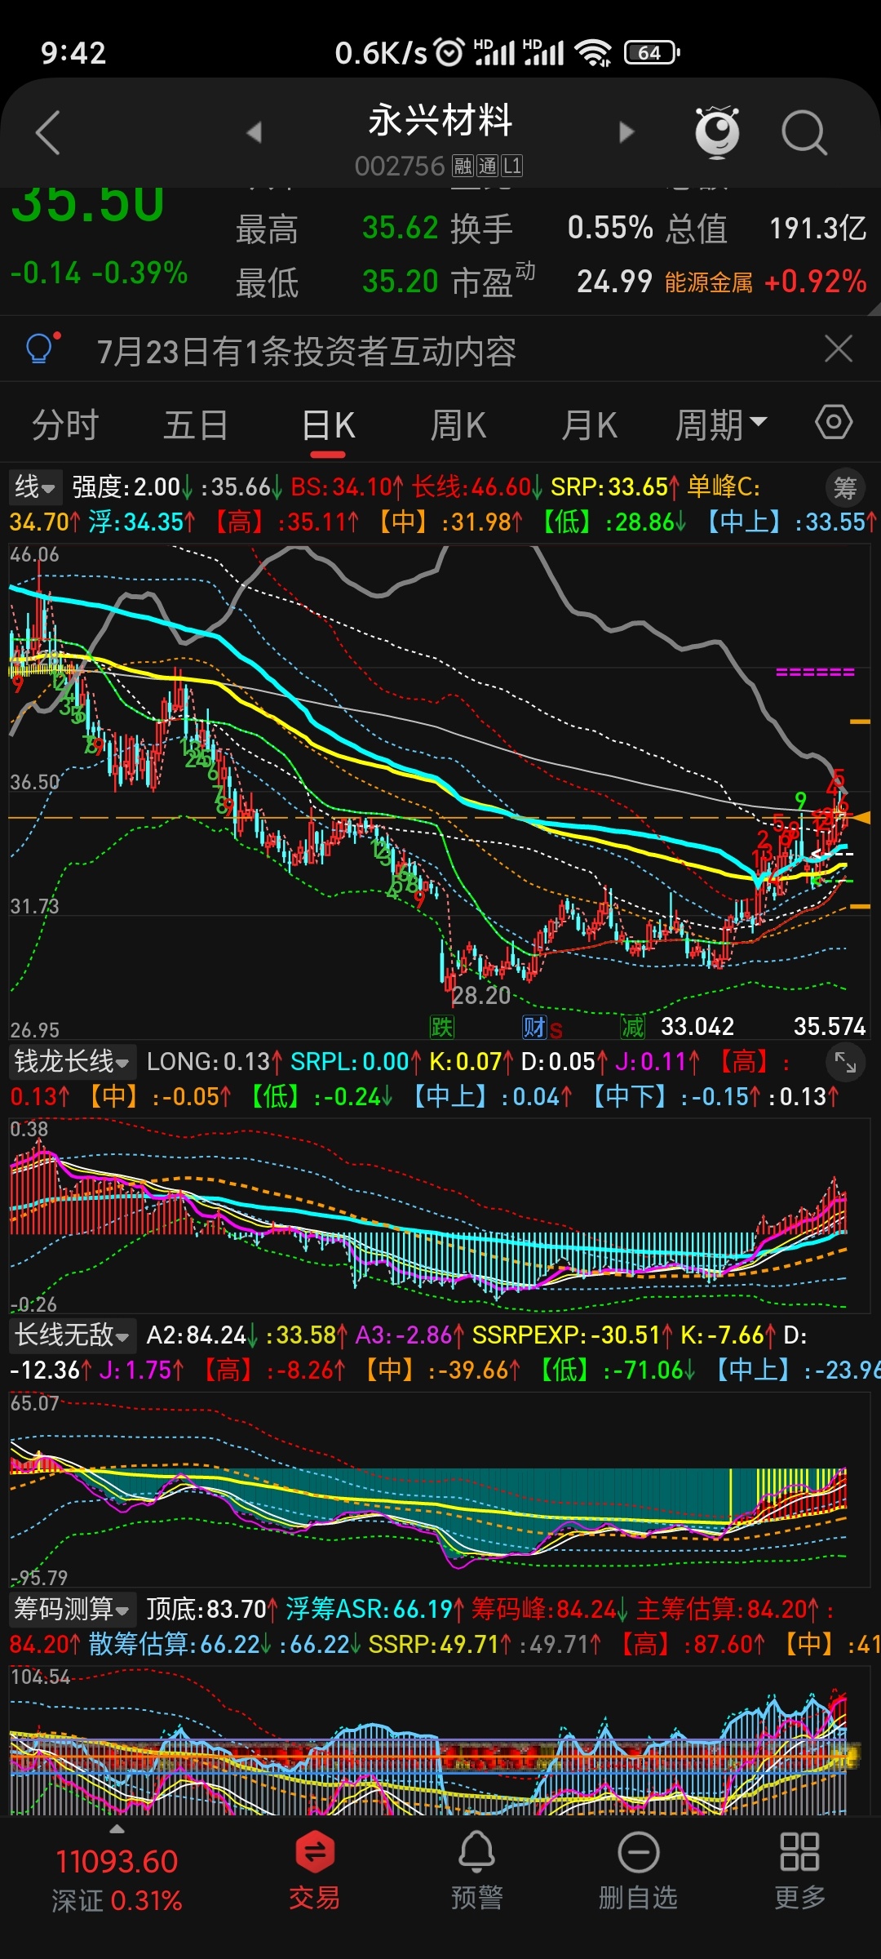
Task: Tap the 强度:2.00 readout
Action: click(x=132, y=487)
